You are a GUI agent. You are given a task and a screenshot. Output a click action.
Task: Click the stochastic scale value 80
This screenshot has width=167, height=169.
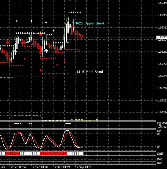click(x=158, y=134)
